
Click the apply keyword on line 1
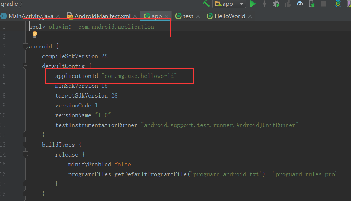(x=37, y=27)
